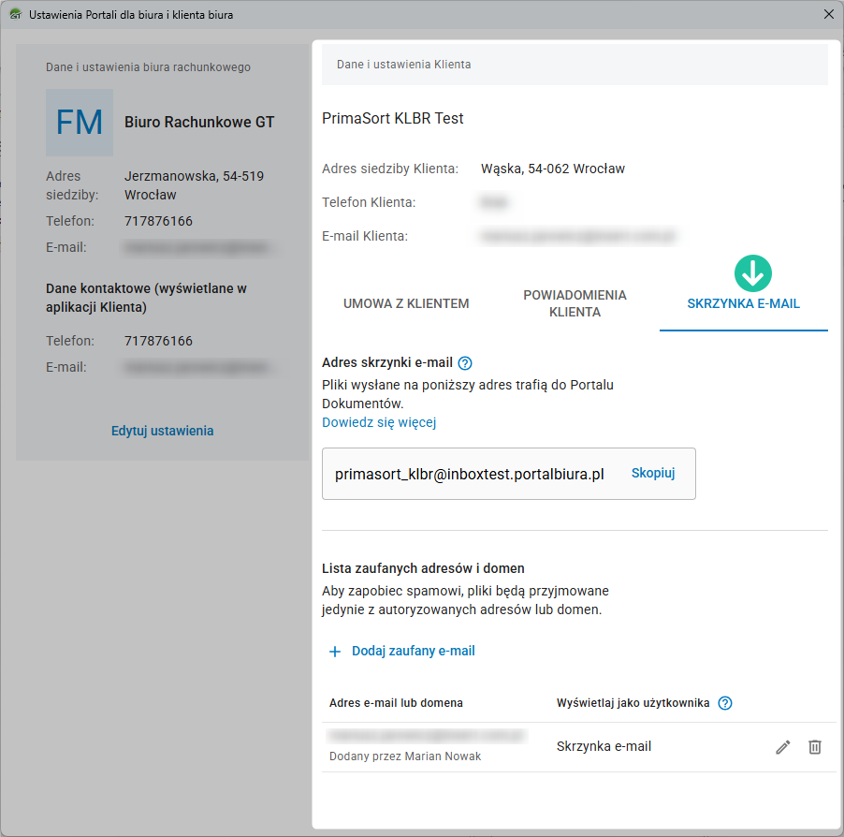844x837 pixels.
Task: Switch to the UMOWA Z KLIENTEM tab
Action: [x=406, y=303]
